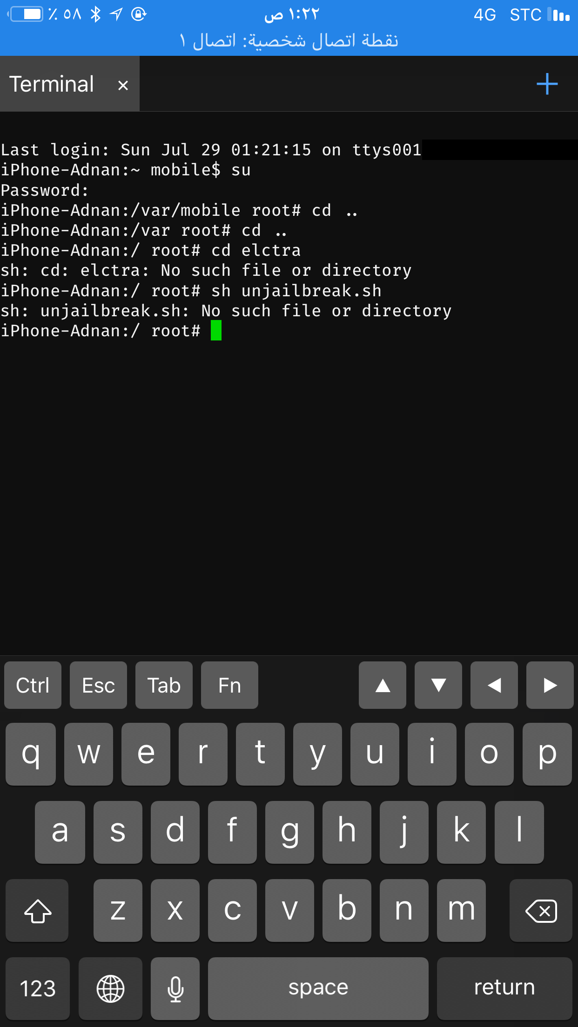578x1027 pixels.
Task: Toggle the Ctrl modifier key
Action: pyautogui.click(x=33, y=685)
